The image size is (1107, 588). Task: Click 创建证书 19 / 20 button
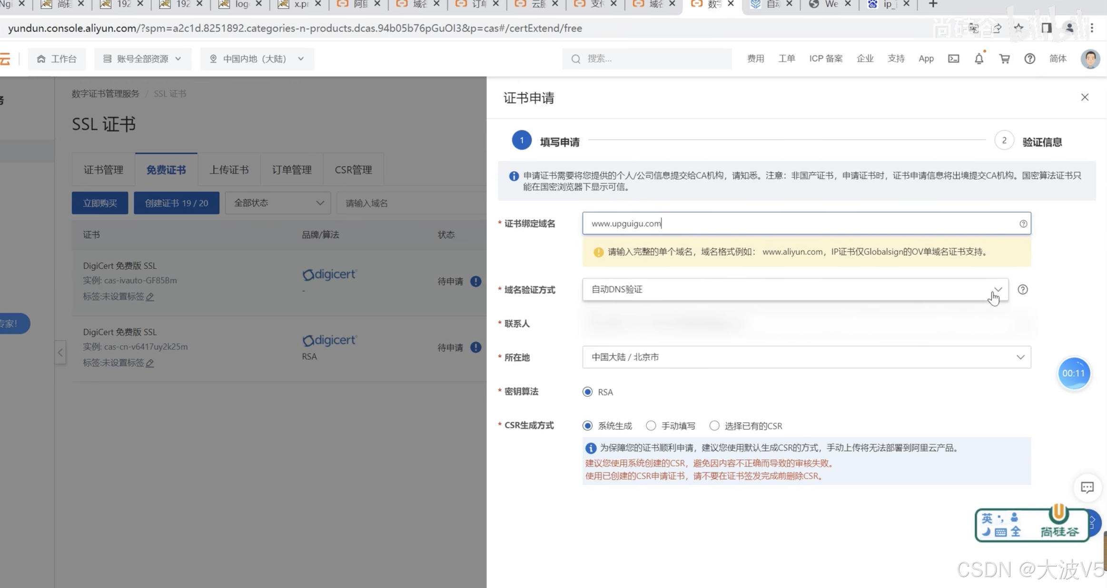pos(177,203)
